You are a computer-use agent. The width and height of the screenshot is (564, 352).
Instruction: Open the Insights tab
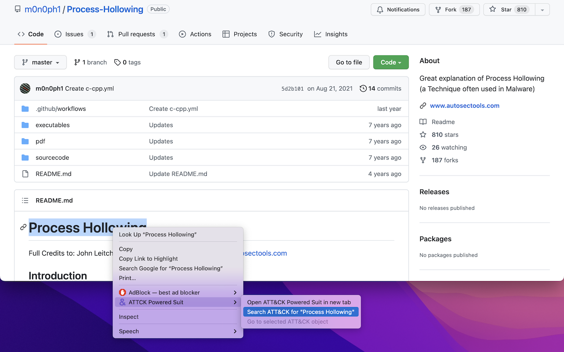(331, 34)
